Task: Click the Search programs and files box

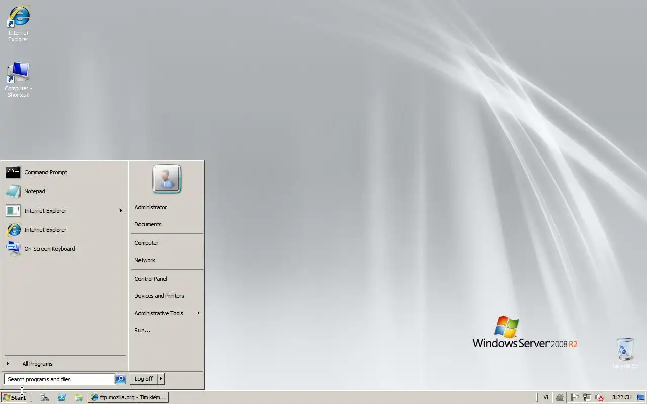Action: 59,379
